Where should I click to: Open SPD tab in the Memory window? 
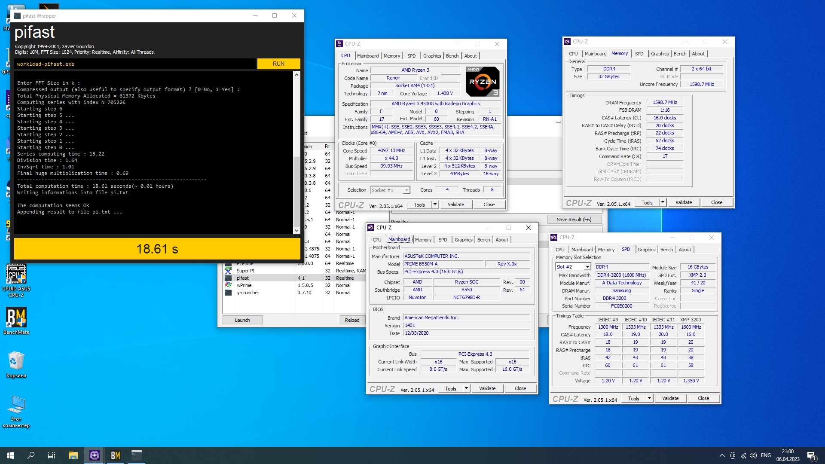[x=639, y=54]
